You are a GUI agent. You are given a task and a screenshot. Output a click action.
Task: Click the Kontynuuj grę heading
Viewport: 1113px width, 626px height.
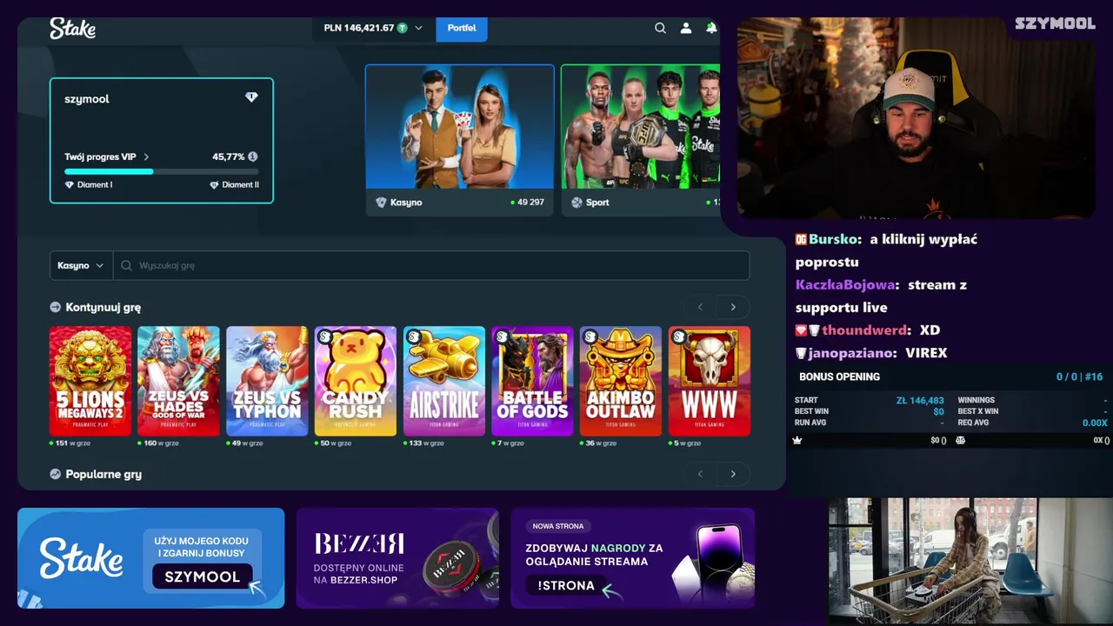pyautogui.click(x=103, y=307)
